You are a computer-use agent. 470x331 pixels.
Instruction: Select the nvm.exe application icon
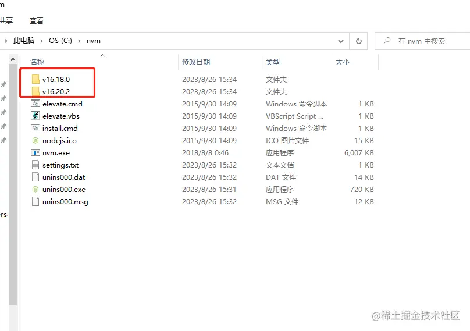(x=35, y=152)
